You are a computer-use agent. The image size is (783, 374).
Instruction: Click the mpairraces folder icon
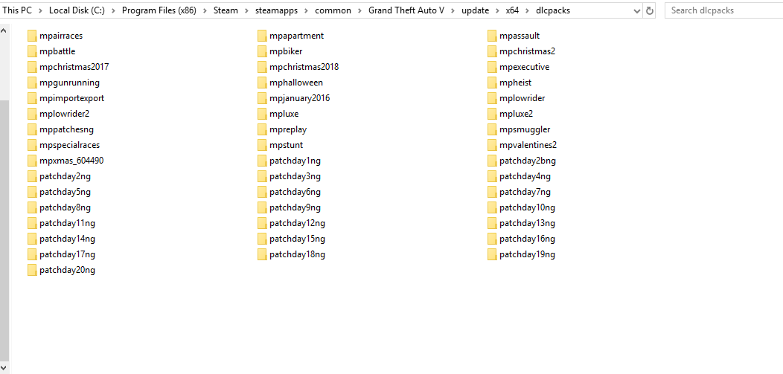coord(32,36)
